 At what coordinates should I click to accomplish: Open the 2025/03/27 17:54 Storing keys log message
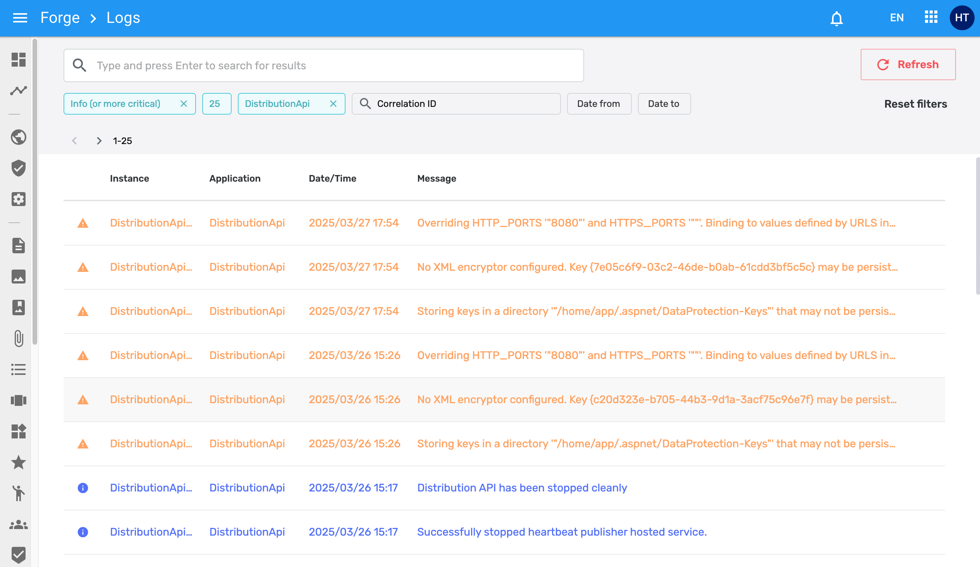coord(656,311)
